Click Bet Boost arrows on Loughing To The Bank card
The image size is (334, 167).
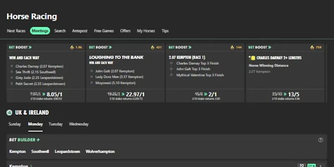(x=110, y=47)
